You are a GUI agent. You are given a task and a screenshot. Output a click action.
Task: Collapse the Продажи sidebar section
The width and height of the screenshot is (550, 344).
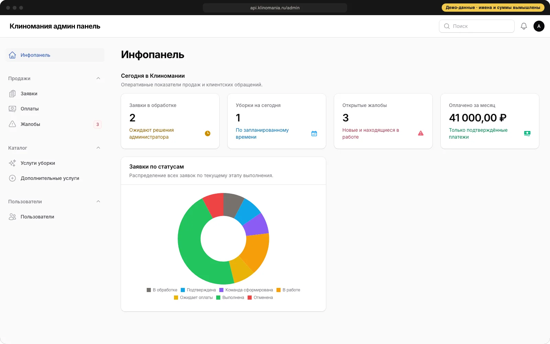98,78
